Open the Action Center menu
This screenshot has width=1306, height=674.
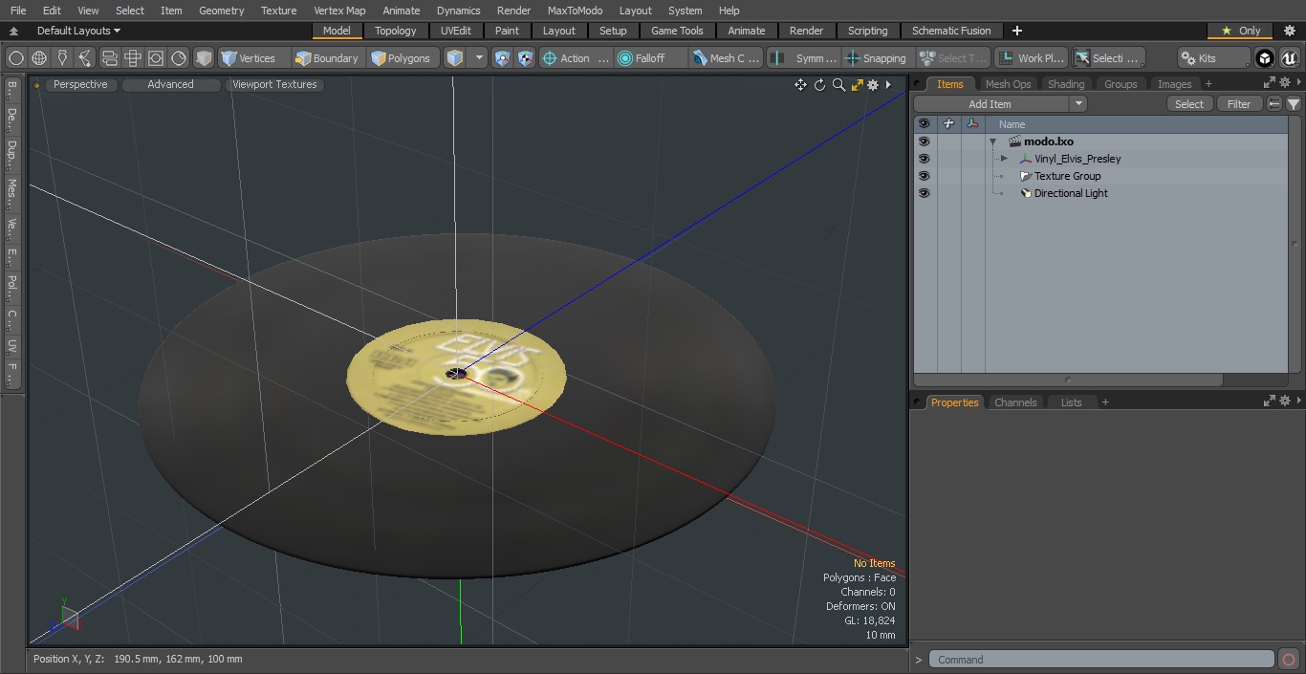tap(576, 58)
